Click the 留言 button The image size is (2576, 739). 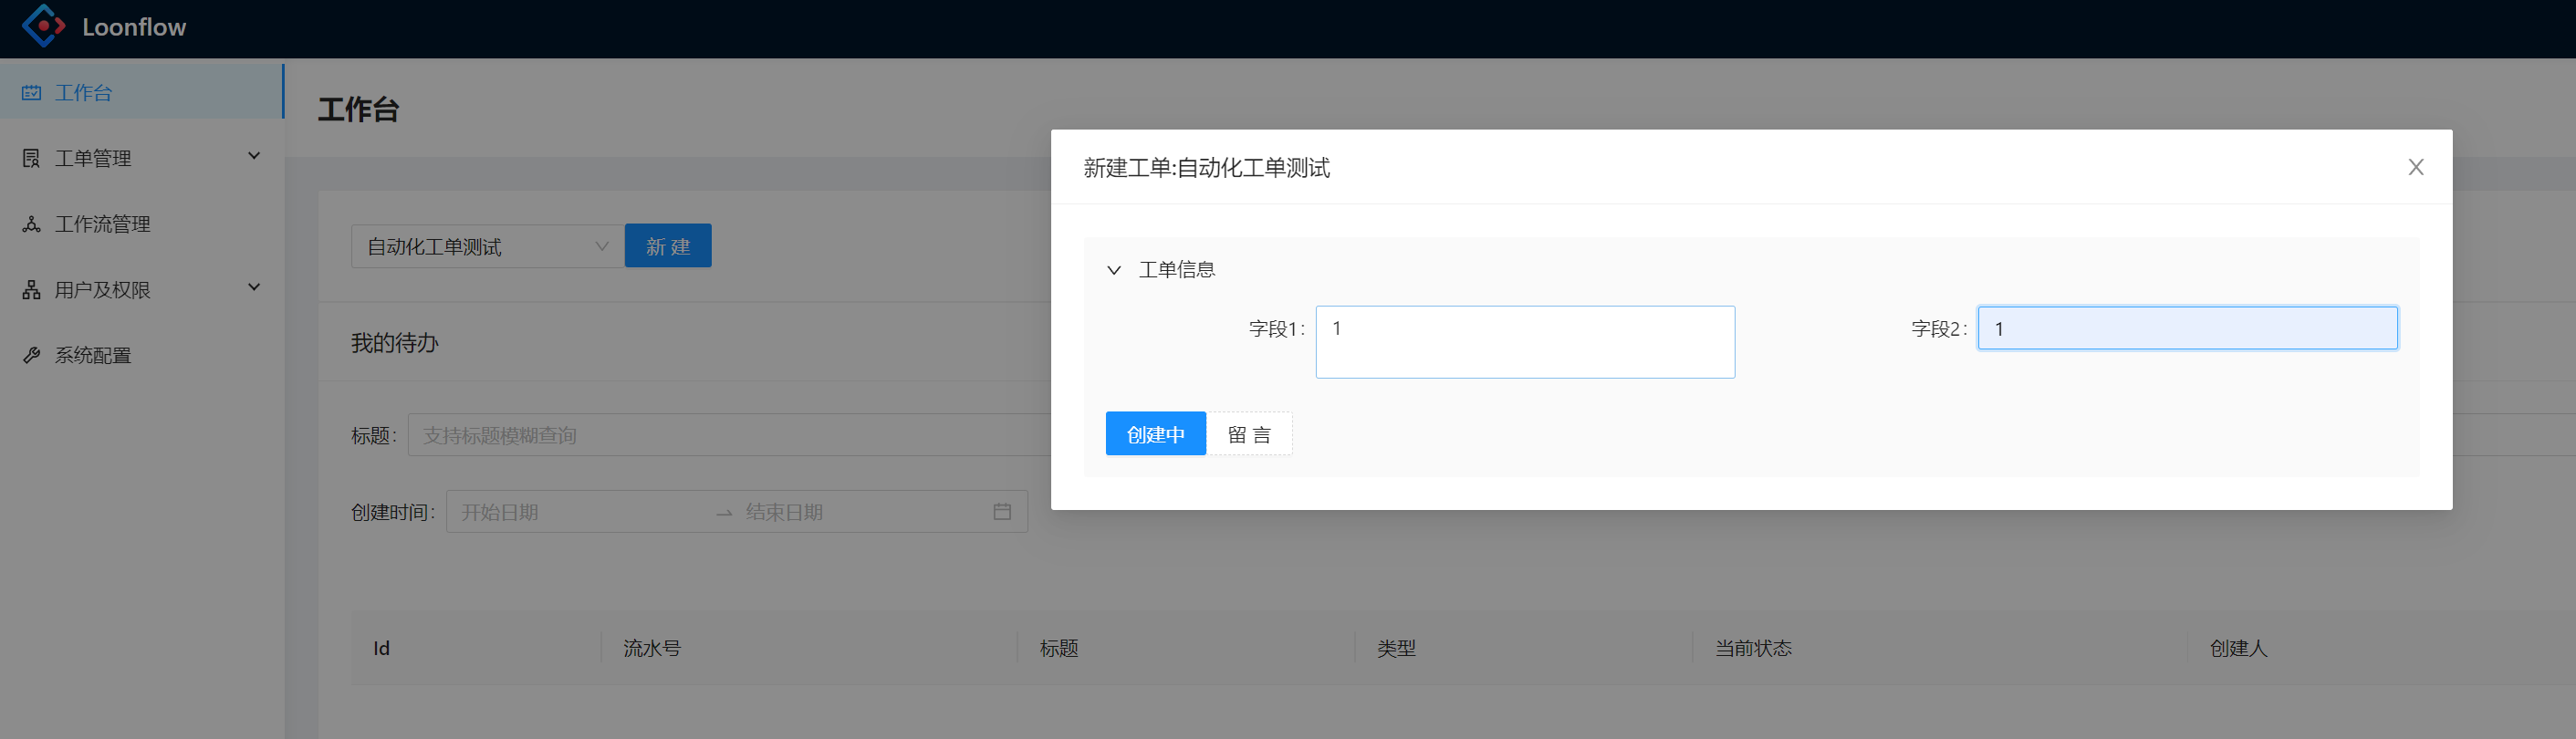click(x=1249, y=434)
